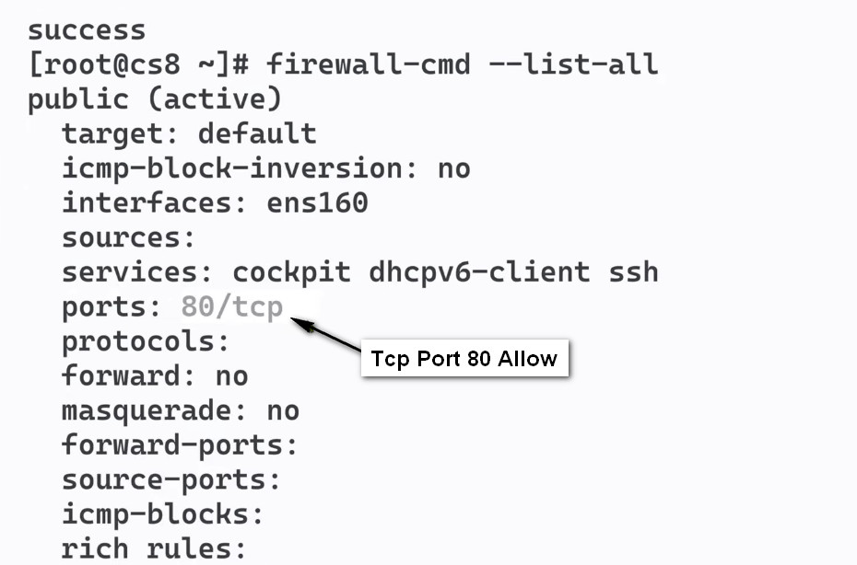Click the arrow pointing to 80/tcp
Image resolution: width=857 pixels, height=565 pixels.
(x=325, y=333)
